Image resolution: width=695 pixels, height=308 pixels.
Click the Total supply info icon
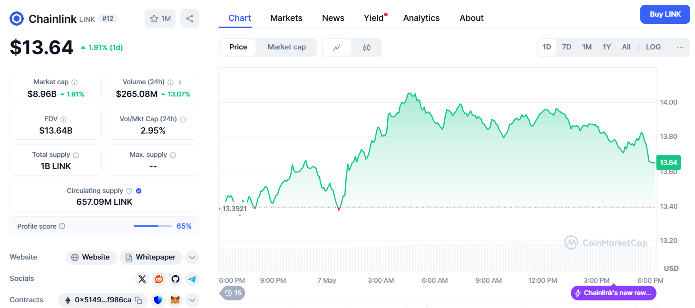76,155
